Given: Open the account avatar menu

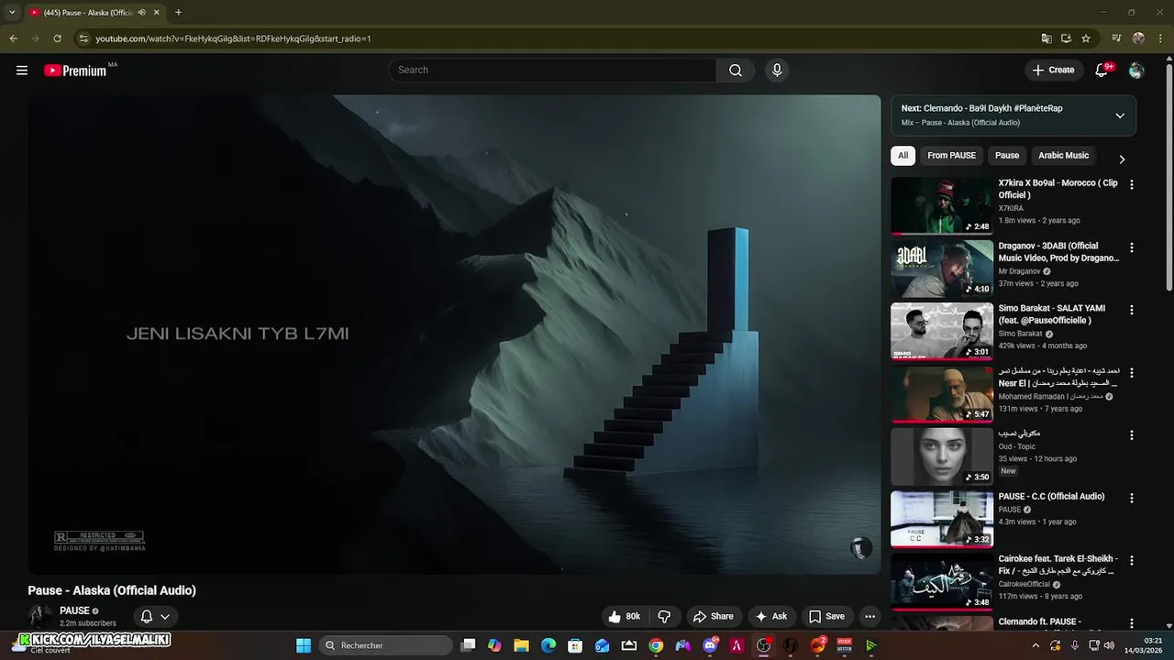Looking at the screenshot, I should tap(1136, 71).
